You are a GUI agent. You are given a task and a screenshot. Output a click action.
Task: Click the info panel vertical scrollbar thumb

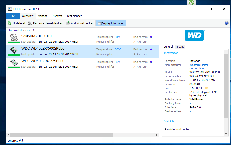tap(226, 86)
